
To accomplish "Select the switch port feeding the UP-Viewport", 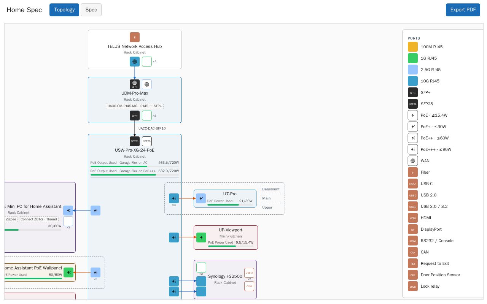I will tap(174, 237).
